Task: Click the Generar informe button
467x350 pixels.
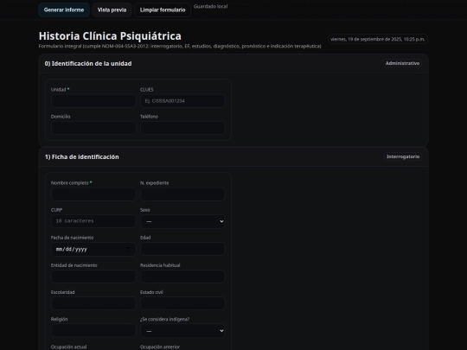Action: (64, 10)
